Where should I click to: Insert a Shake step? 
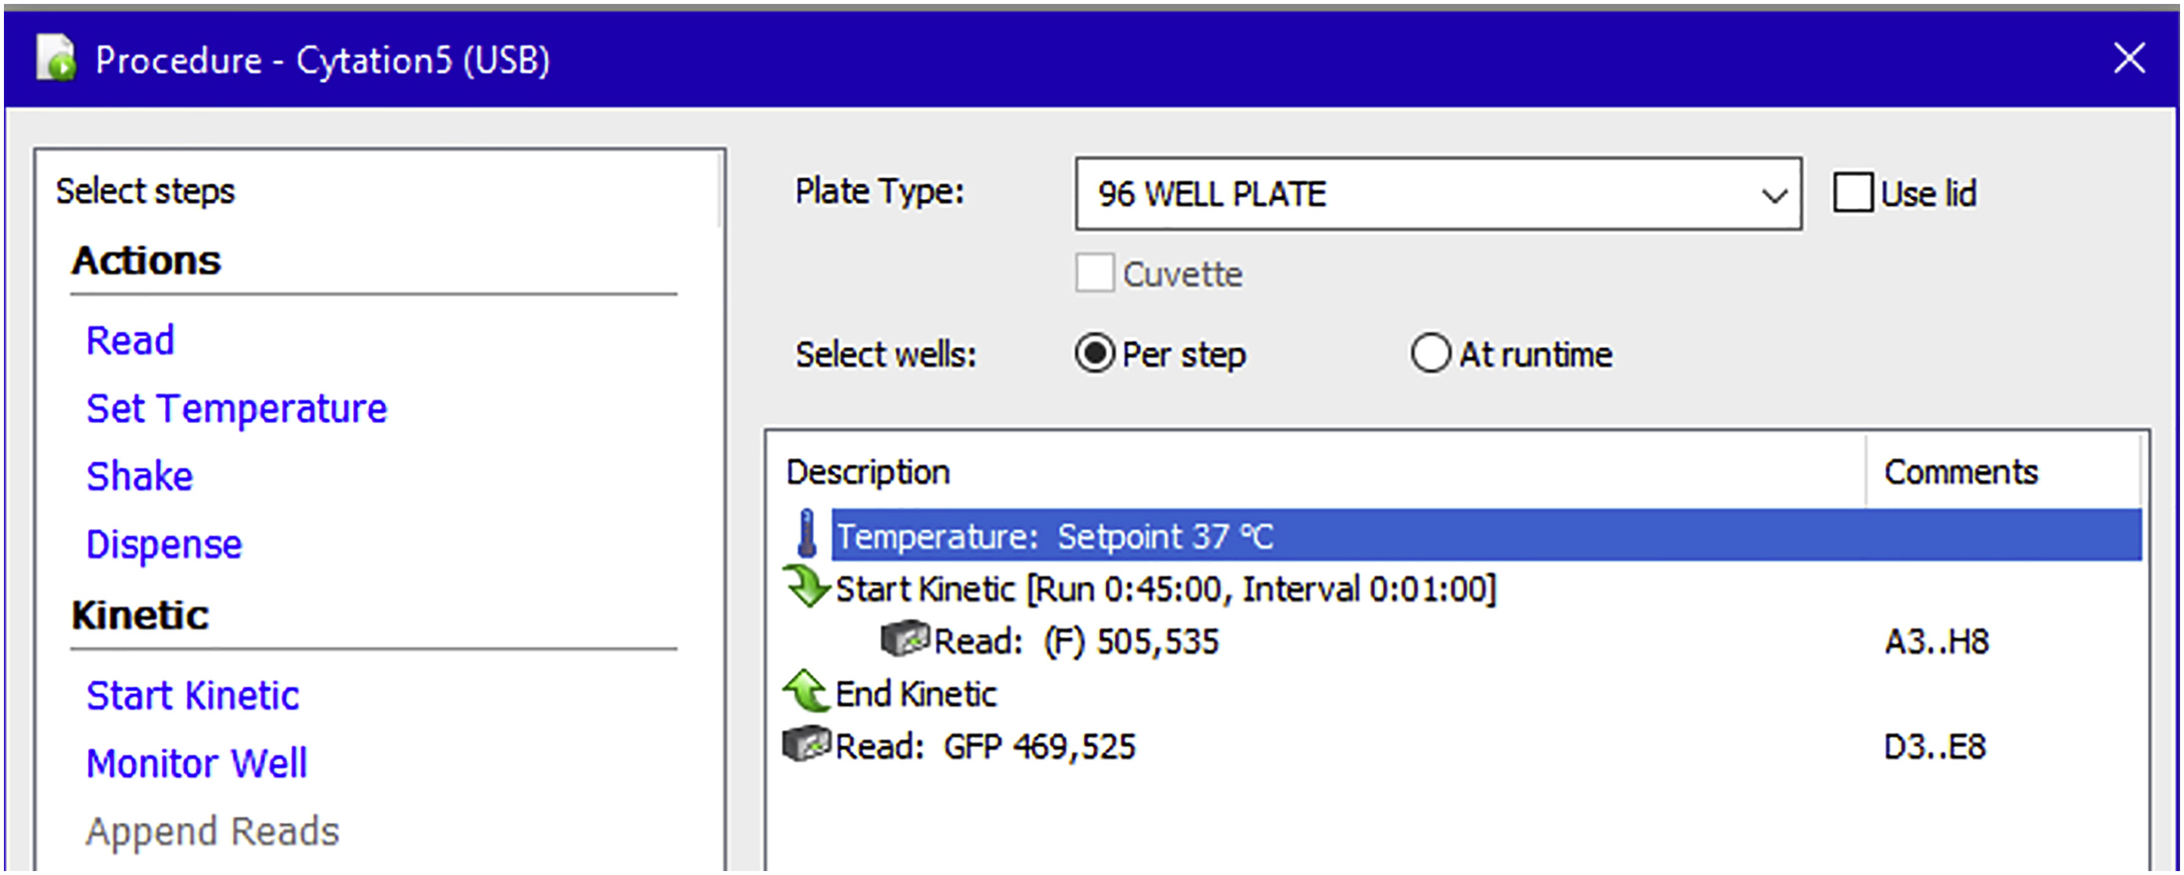point(139,477)
